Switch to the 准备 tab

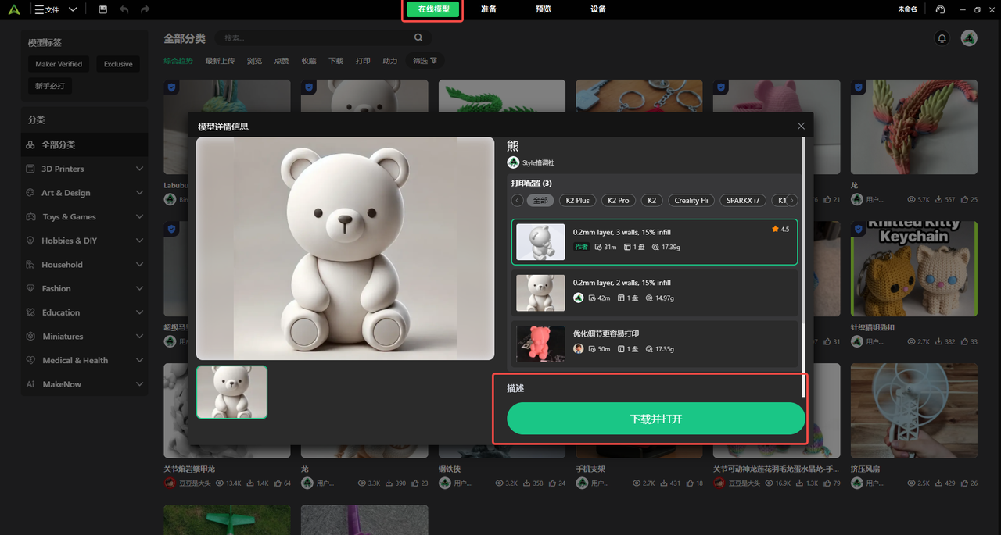click(489, 9)
